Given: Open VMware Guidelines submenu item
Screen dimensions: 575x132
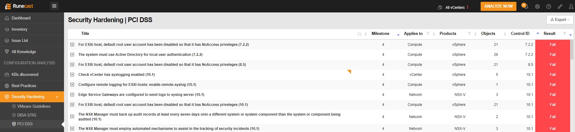Looking at the screenshot, I should pos(34,106).
